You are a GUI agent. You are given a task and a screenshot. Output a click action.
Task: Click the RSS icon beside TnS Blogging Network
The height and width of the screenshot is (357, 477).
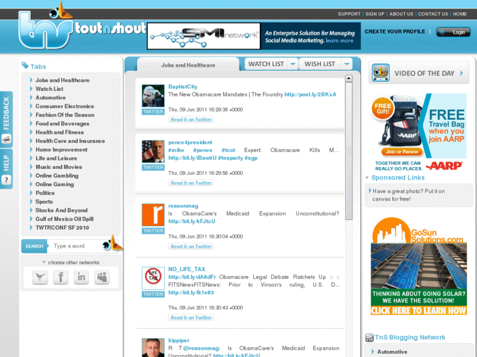coord(369,337)
